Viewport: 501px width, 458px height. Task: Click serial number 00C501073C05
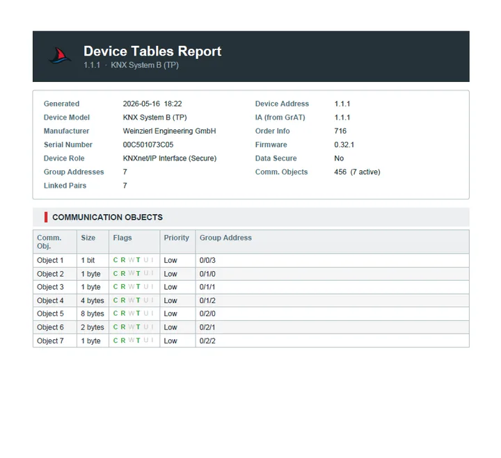(x=148, y=145)
